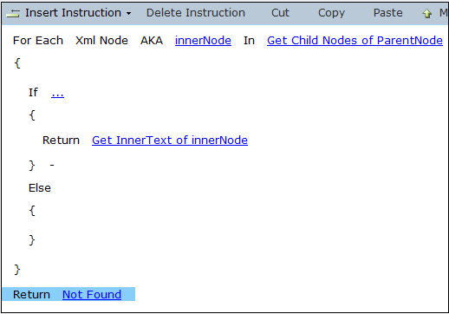Open the Insert Instruction dropdown arrow
The width and height of the screenshot is (449, 314).
click(129, 14)
